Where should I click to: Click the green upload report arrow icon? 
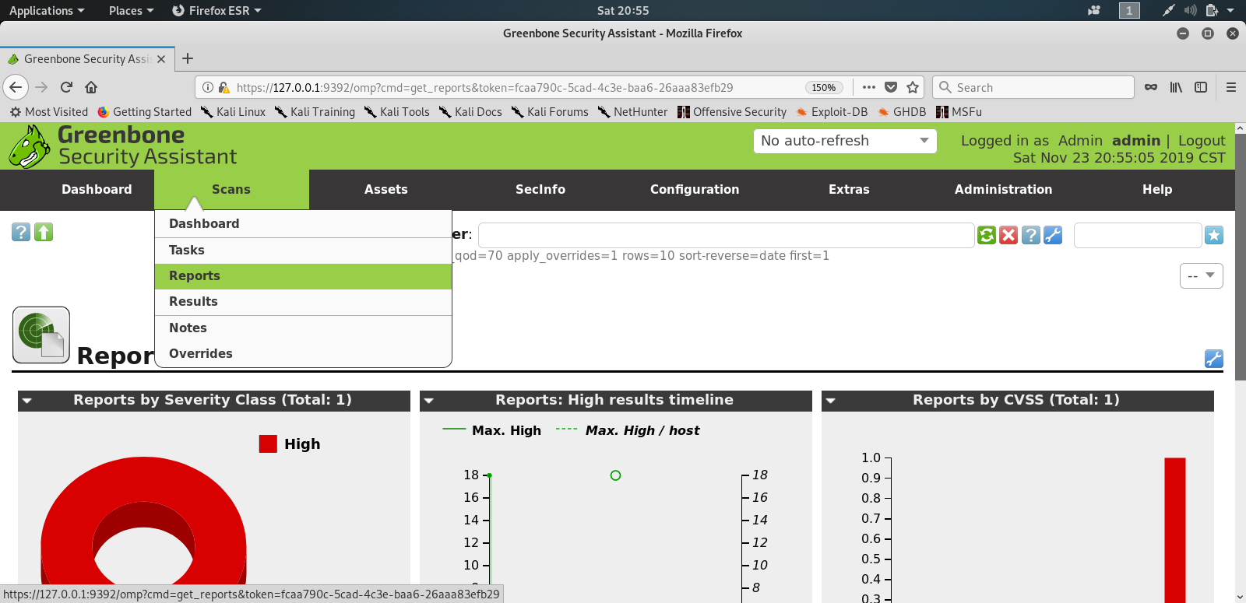click(x=44, y=232)
